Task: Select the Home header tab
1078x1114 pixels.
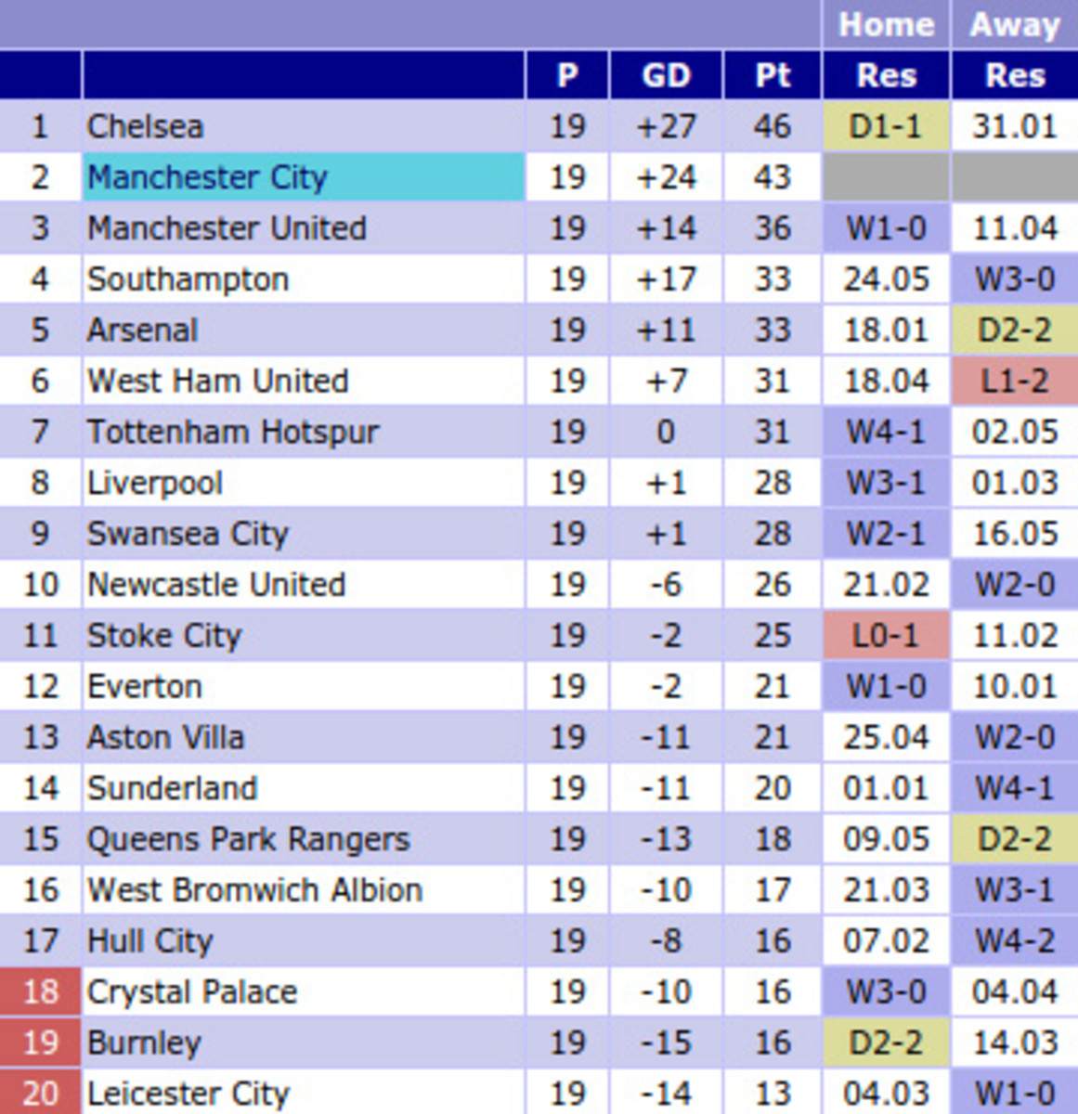Action: pyautogui.click(x=886, y=25)
